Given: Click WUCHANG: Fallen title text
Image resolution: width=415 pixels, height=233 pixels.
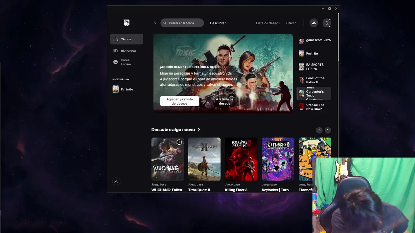Looking at the screenshot, I should 167,190.
